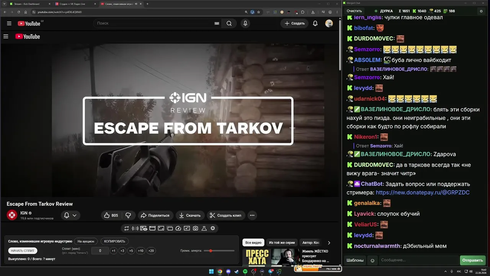
Task: Switch to the VK Видео Live studio tab
Action: (75, 4)
